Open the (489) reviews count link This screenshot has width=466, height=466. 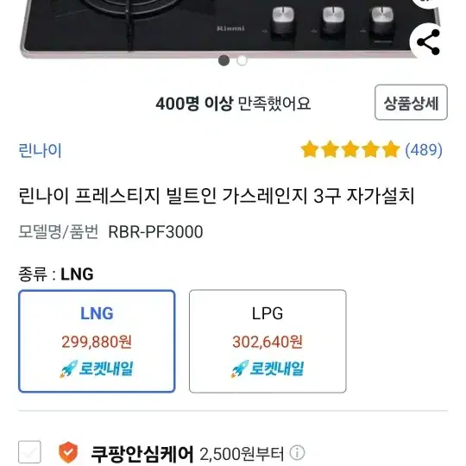pyautogui.click(x=424, y=149)
